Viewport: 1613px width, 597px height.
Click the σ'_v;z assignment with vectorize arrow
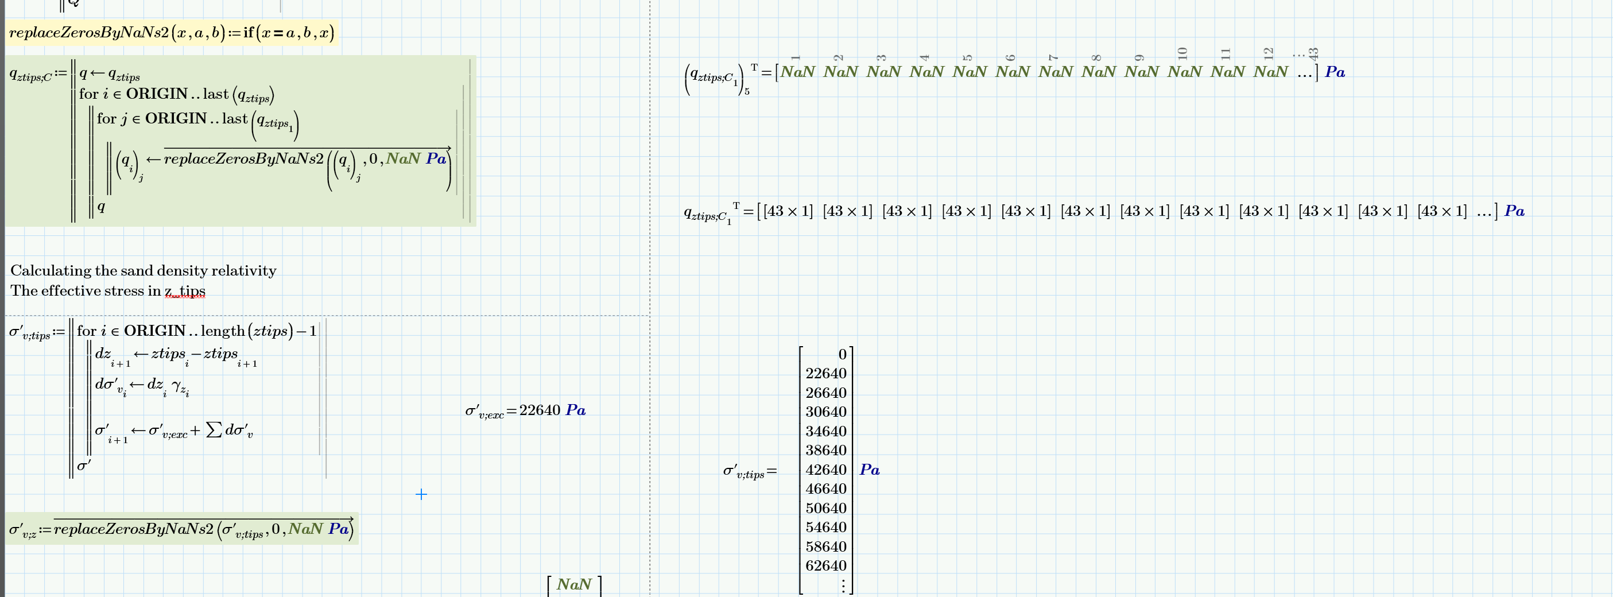pos(181,528)
